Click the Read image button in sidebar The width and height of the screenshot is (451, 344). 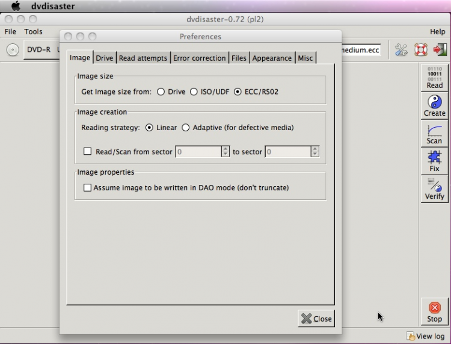(434, 78)
